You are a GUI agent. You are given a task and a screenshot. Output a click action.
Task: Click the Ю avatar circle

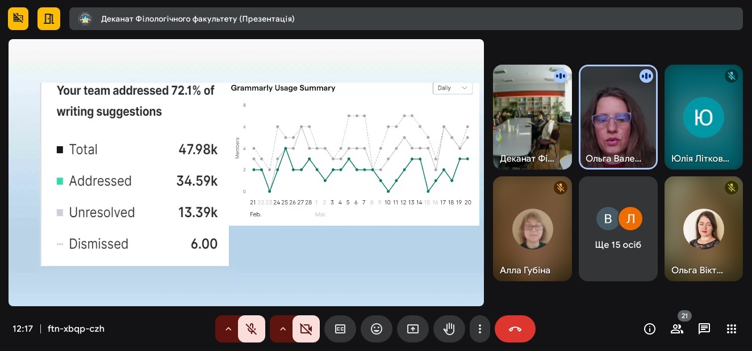(704, 117)
